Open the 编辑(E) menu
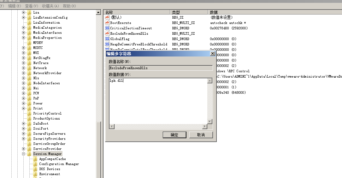 pos(15,6)
